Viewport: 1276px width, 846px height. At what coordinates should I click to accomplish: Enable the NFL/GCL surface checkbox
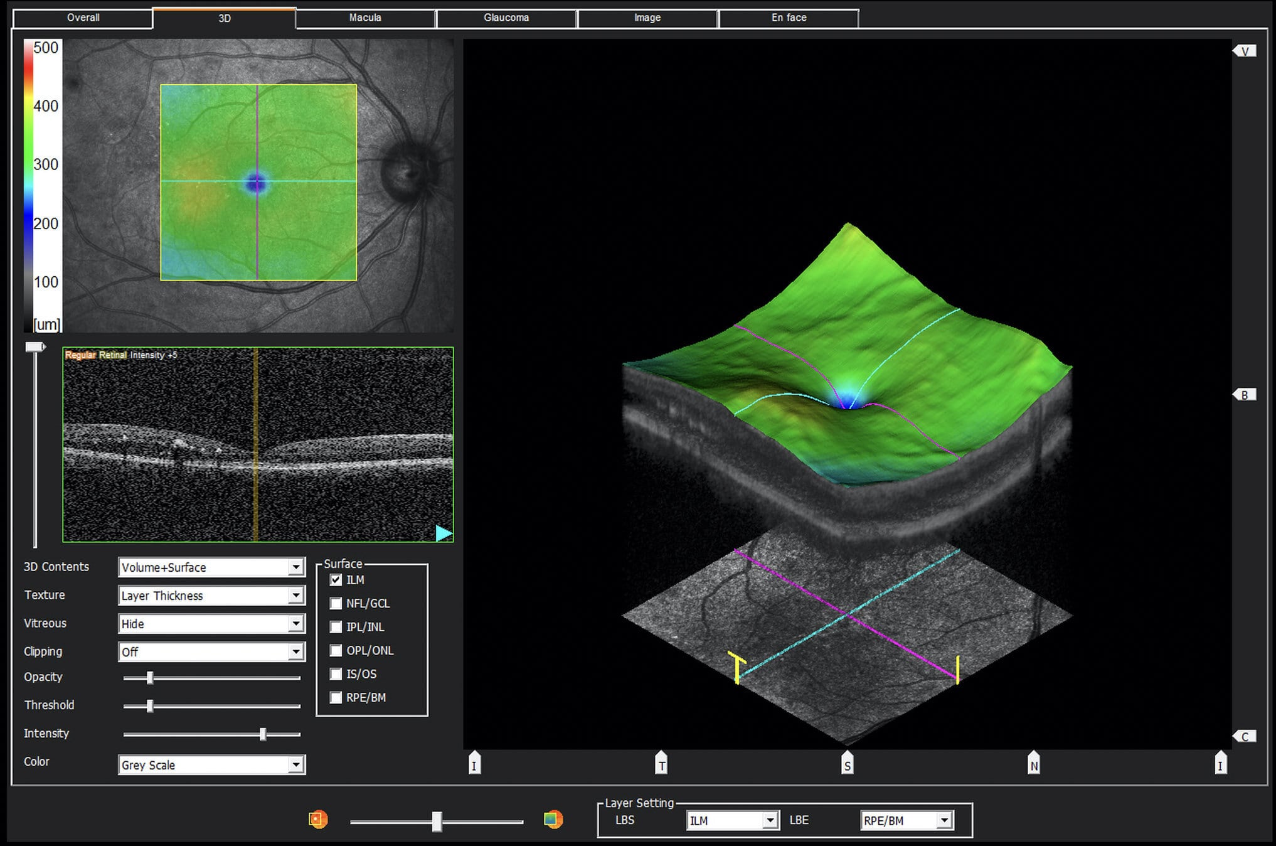pos(336,603)
